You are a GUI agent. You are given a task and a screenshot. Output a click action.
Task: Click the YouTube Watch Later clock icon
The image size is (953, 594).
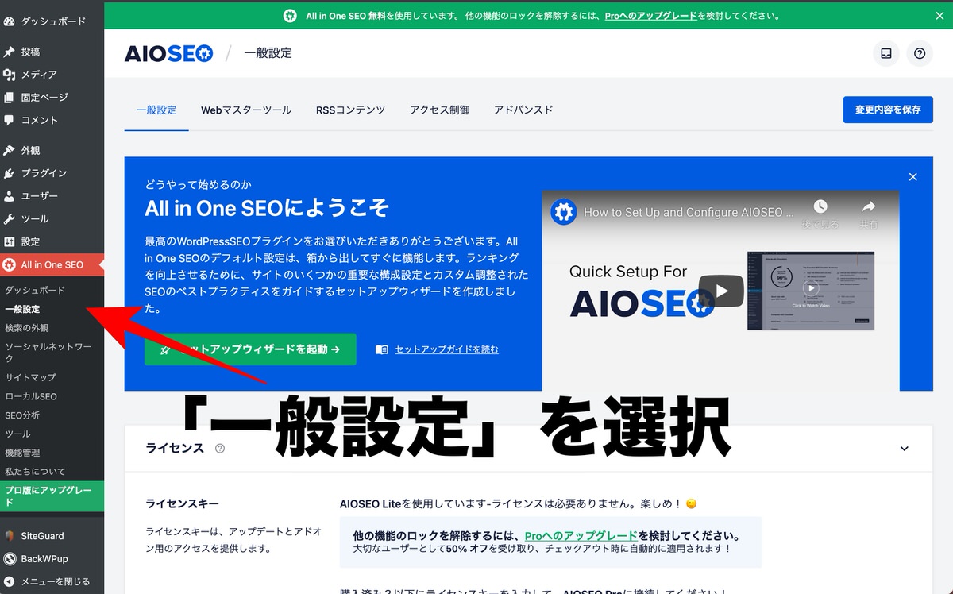coord(820,206)
